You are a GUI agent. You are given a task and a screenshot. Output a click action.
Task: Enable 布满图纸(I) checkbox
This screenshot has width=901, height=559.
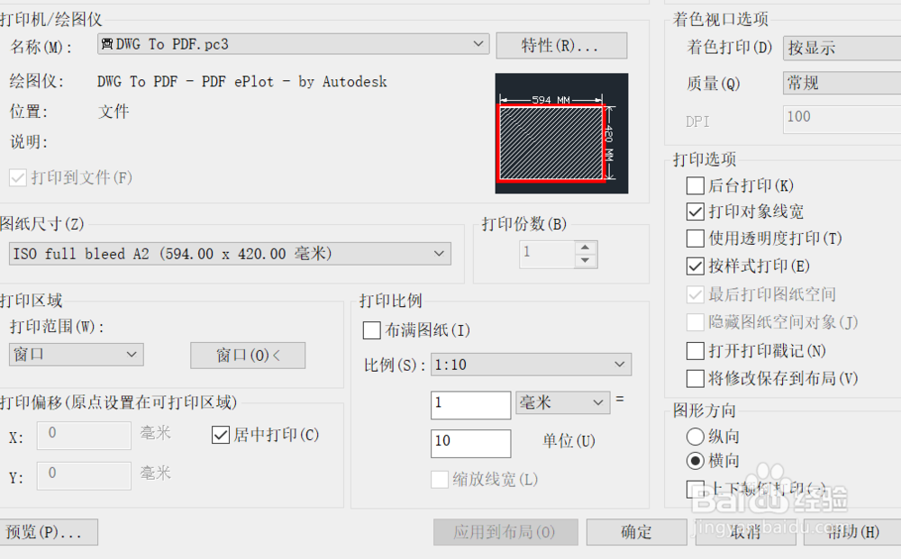(x=372, y=330)
